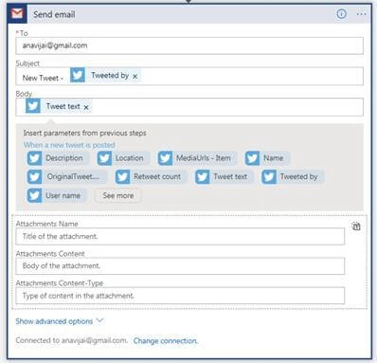
Task: Select the Tweet text token in Body
Action: click(x=58, y=106)
